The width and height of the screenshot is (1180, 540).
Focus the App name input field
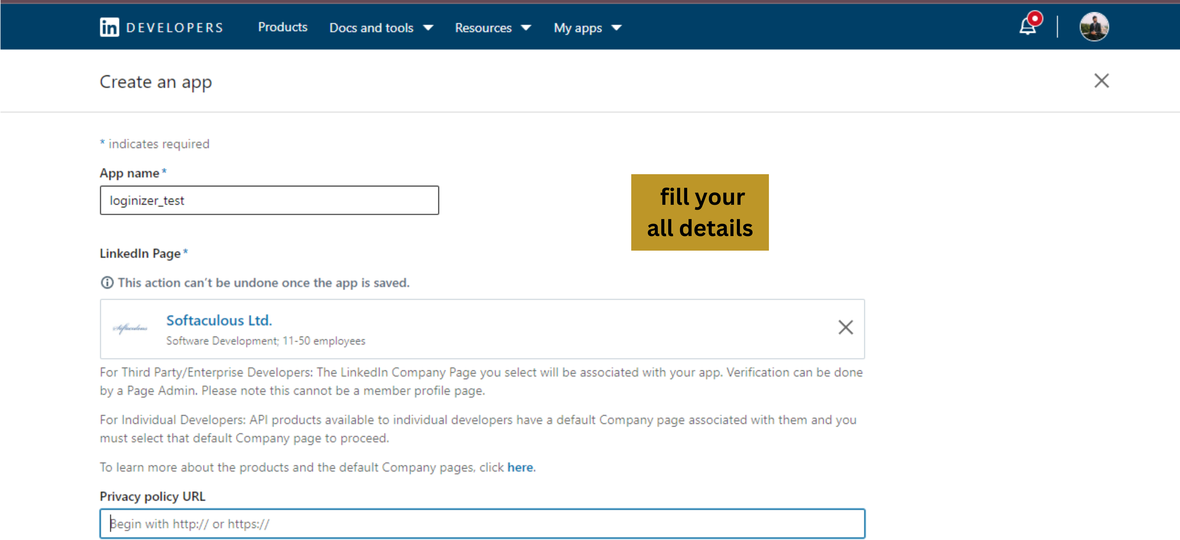point(269,200)
